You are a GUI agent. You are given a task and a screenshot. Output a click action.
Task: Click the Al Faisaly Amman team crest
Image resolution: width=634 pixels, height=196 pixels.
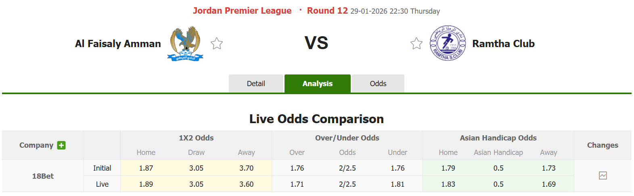185,43
